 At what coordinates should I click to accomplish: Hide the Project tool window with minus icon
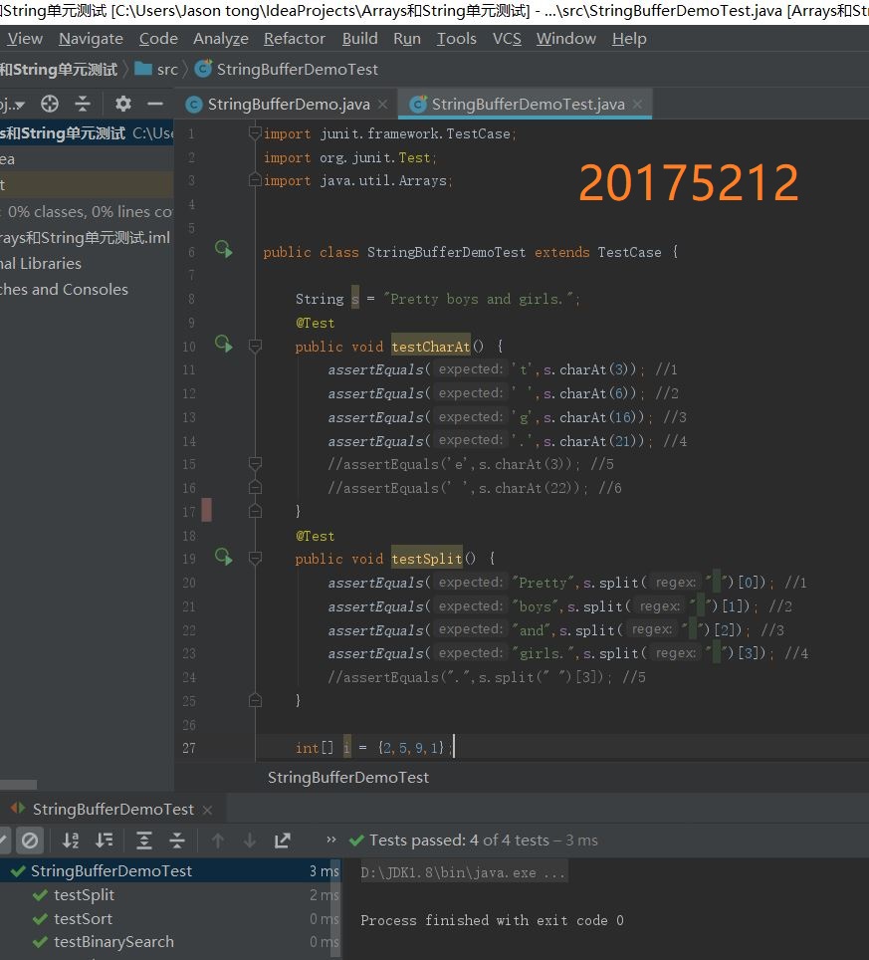pos(155,105)
